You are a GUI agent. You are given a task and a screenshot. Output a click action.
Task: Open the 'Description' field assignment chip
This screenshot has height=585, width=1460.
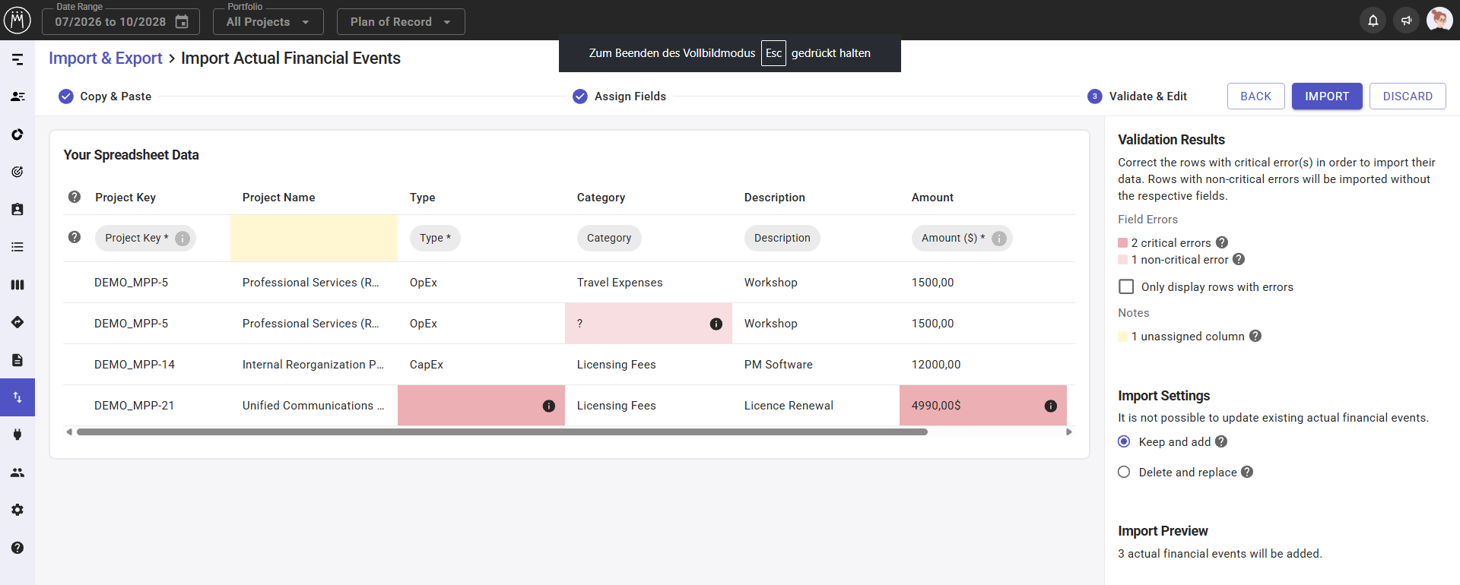pyautogui.click(x=782, y=238)
